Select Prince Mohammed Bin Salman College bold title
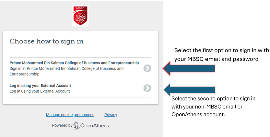The height and width of the screenshot is (137, 270). click(x=74, y=63)
